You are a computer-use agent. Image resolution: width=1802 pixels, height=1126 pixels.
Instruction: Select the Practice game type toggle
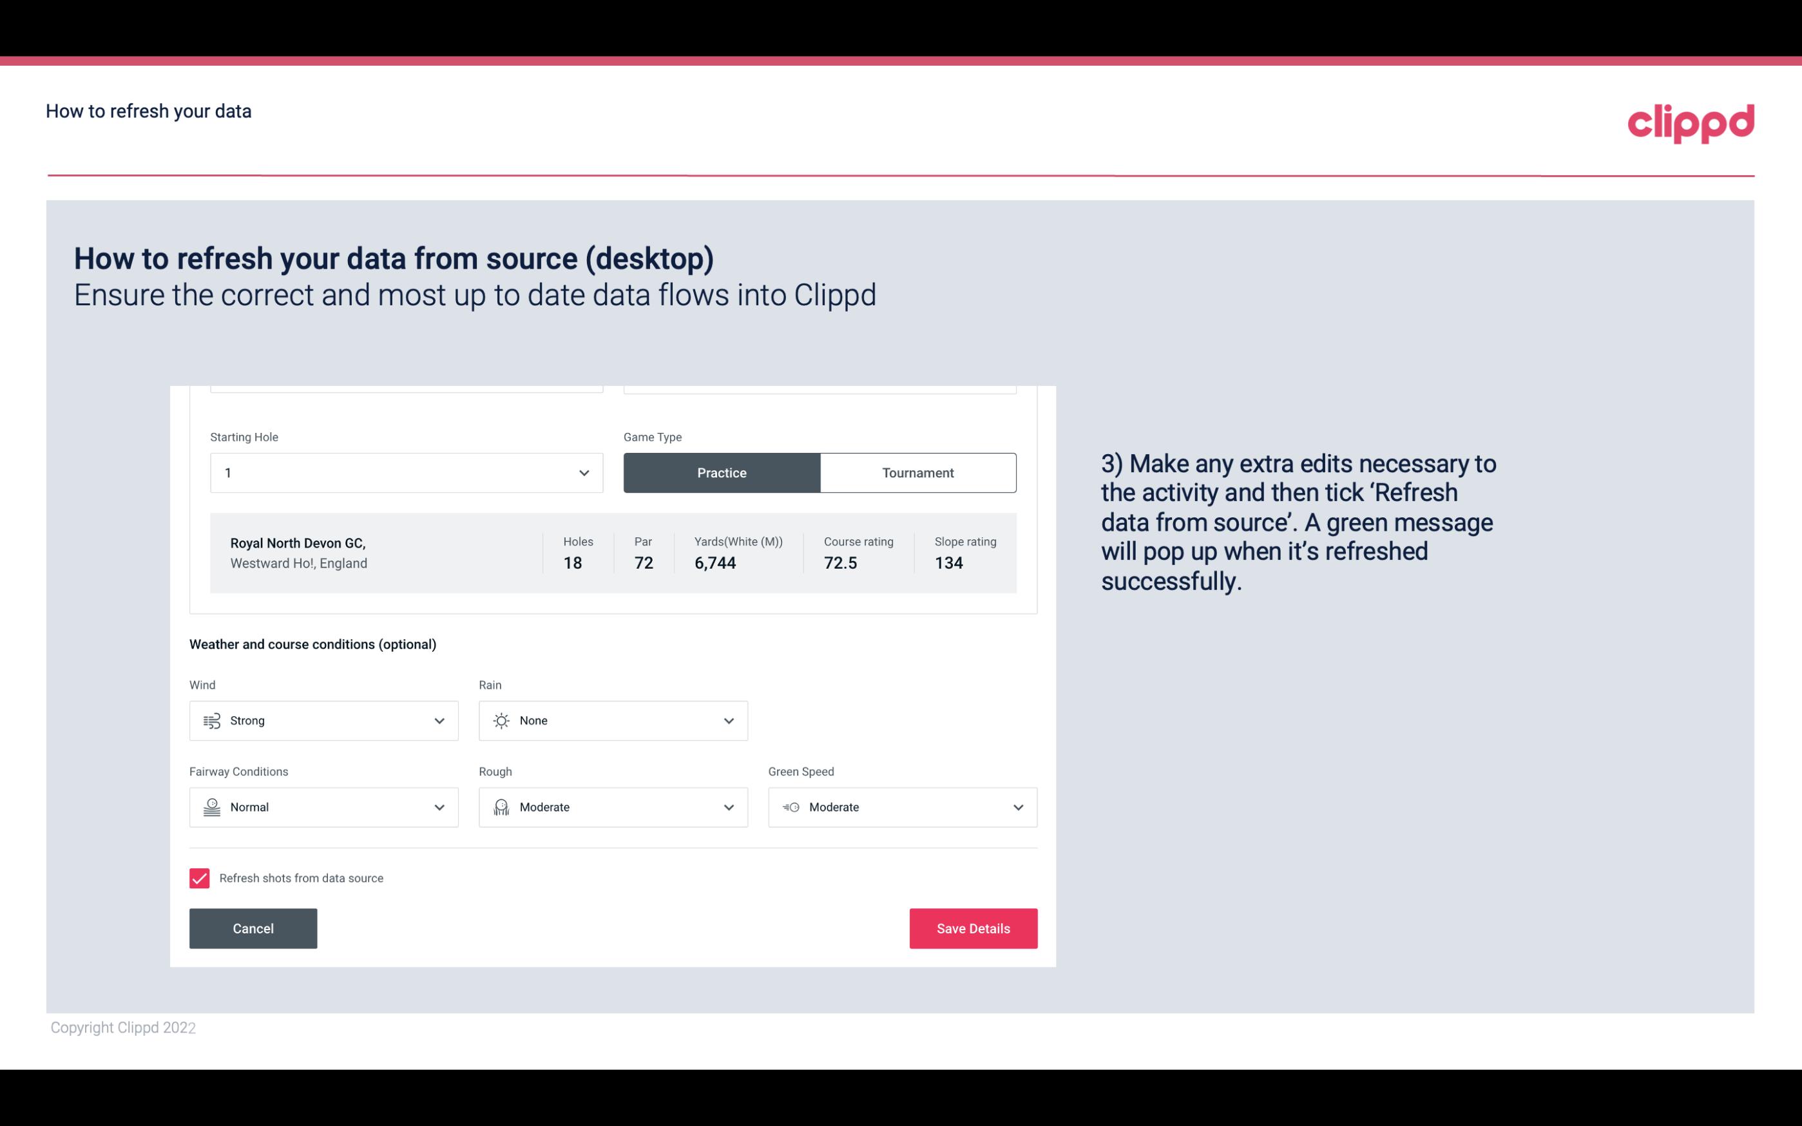coord(722,472)
